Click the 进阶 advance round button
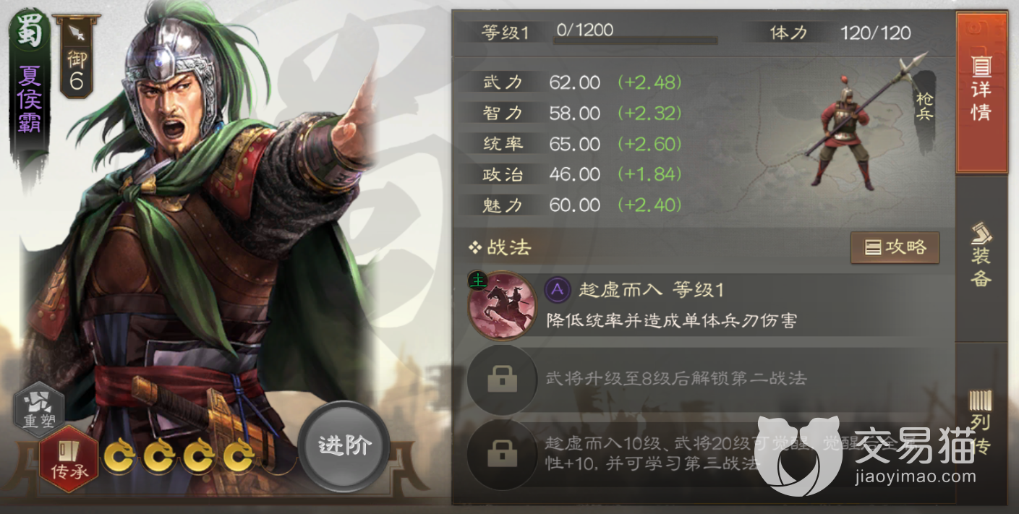The width and height of the screenshot is (1019, 514). tap(344, 446)
